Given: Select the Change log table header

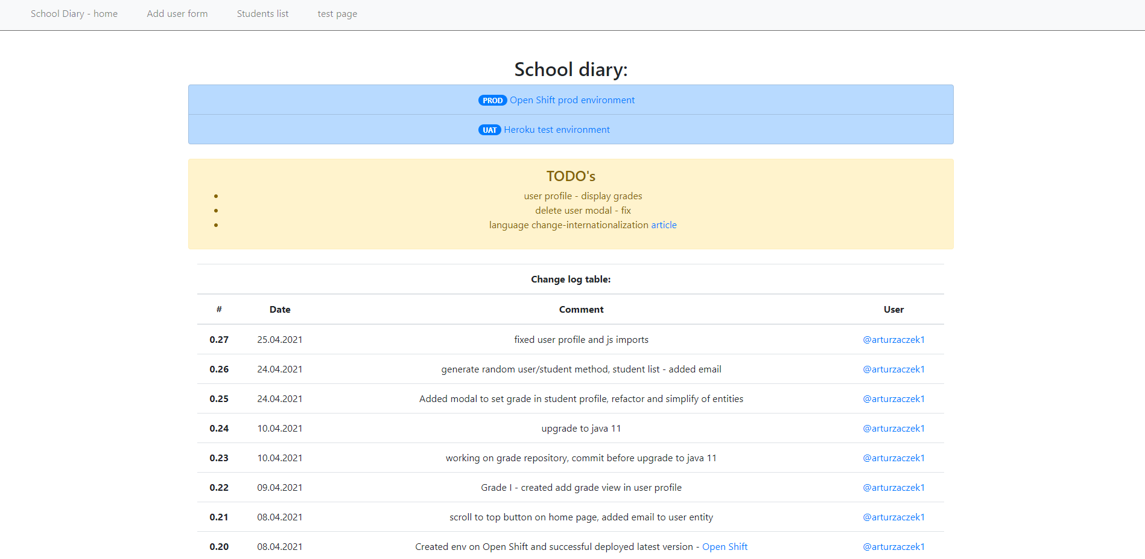Looking at the screenshot, I should [570, 279].
